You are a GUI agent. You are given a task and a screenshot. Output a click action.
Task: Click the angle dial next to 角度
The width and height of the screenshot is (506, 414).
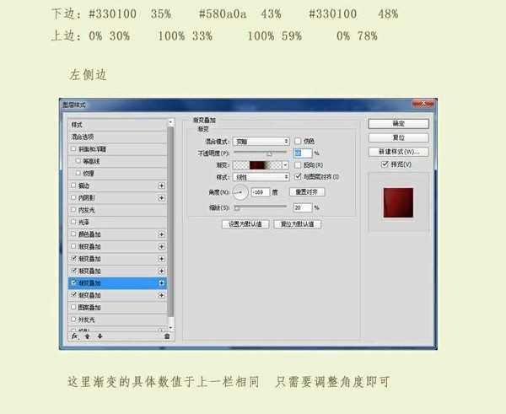coord(240,192)
